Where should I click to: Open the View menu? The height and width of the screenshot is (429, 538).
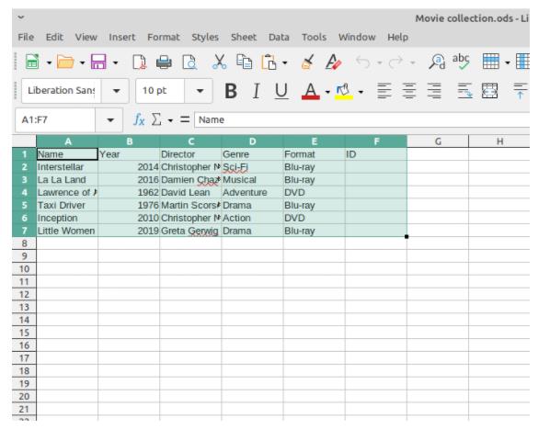86,37
